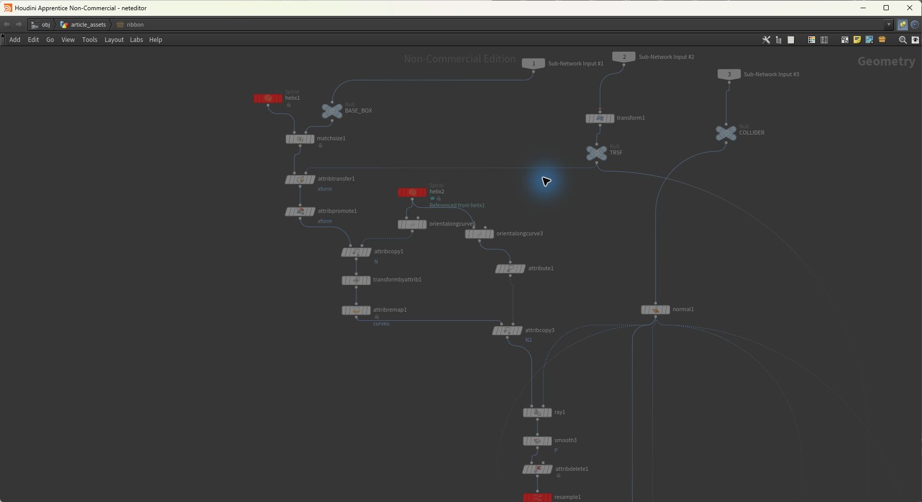Jump to article_assets in path bar

[83, 25]
